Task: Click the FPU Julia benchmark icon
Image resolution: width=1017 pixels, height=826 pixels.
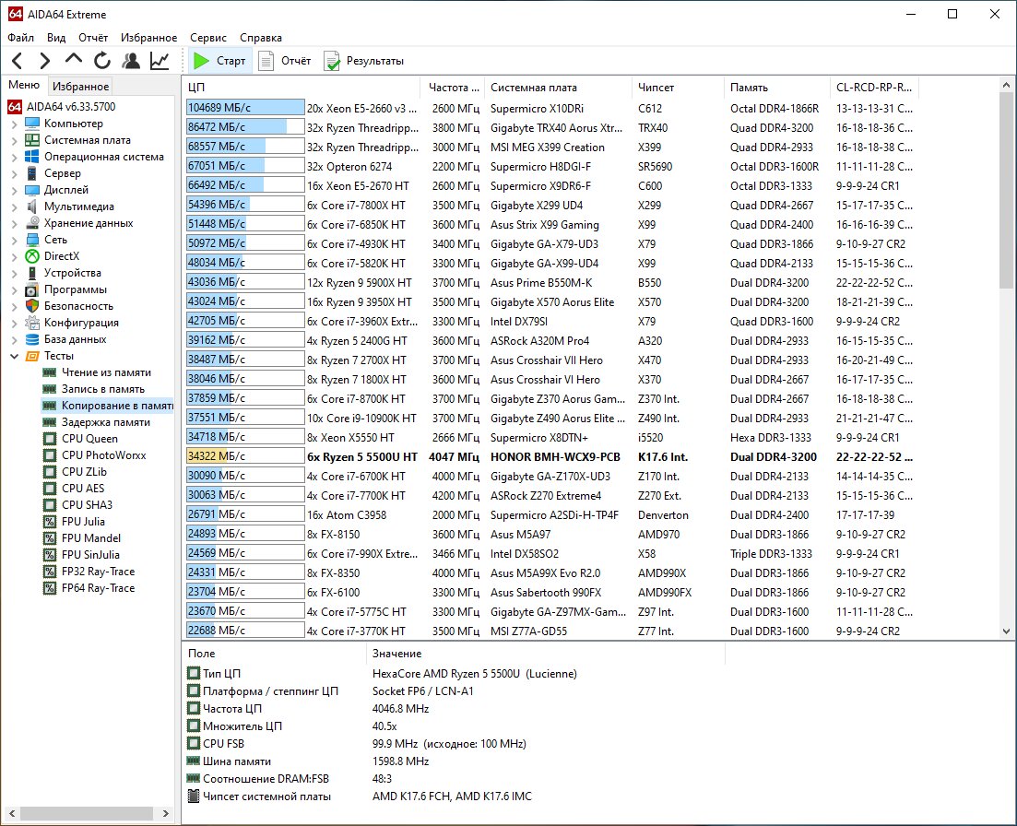Action: (x=49, y=522)
